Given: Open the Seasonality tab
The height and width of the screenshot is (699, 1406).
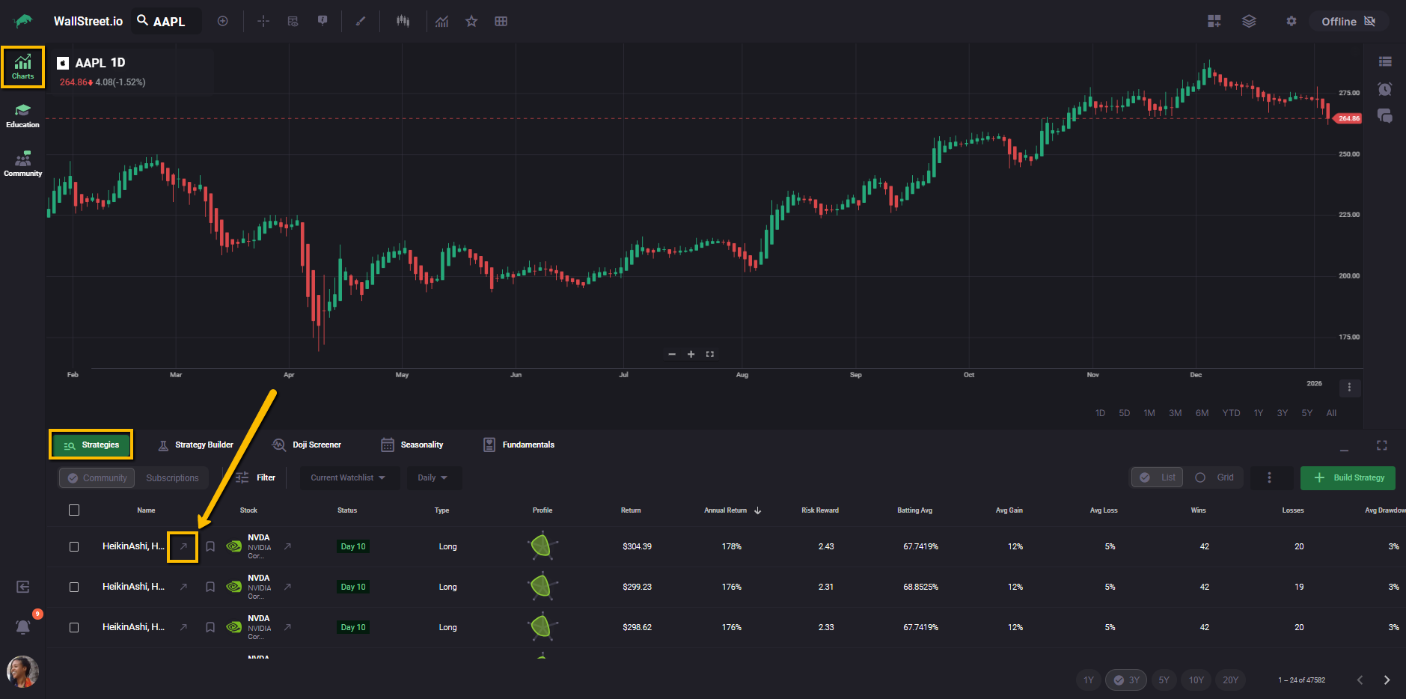Looking at the screenshot, I should 412,445.
